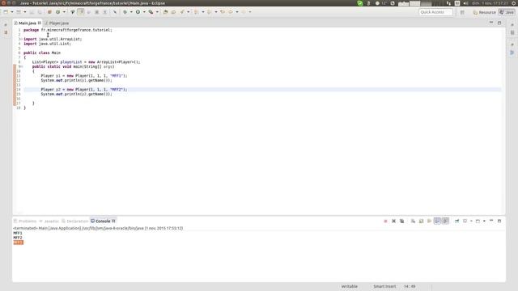Maximize the editor area
Screen dimensions: 518x291
pos(499,23)
